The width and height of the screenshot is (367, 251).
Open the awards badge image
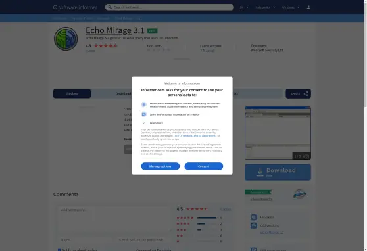(300, 194)
